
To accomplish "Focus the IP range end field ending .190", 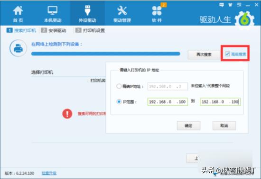I will point(220,102).
